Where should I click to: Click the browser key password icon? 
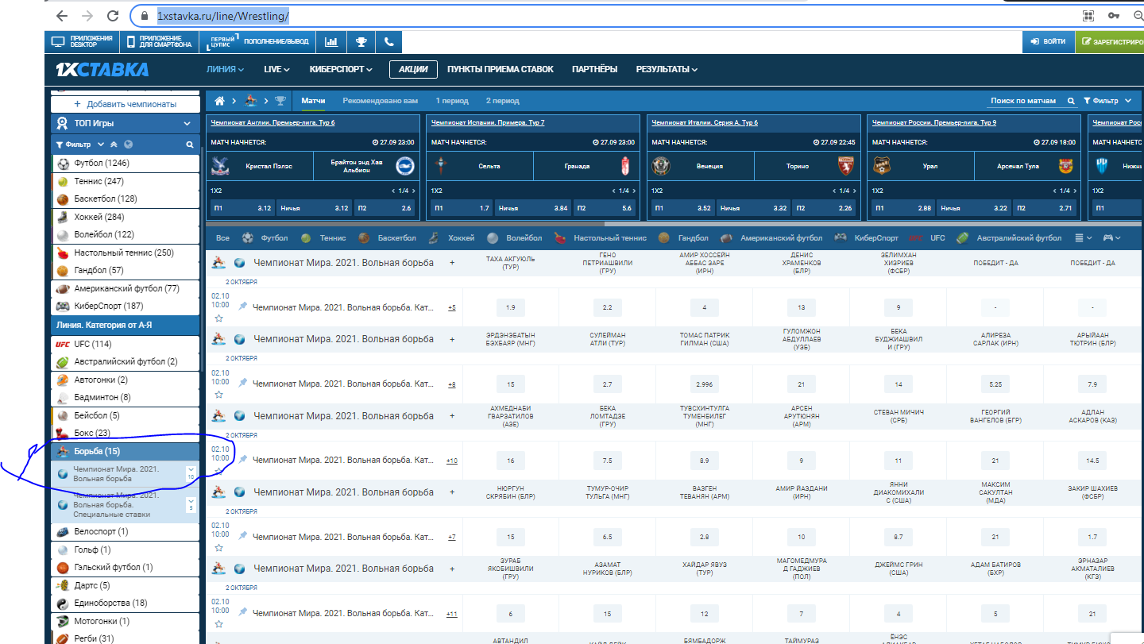(1115, 16)
